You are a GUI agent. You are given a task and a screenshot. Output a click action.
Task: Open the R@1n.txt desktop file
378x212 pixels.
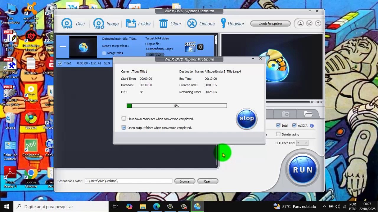[31, 66]
